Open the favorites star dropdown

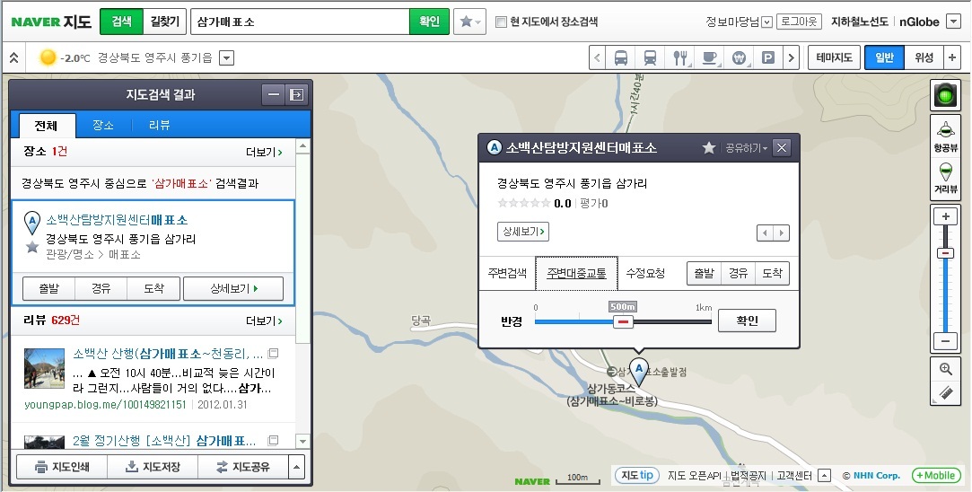469,22
